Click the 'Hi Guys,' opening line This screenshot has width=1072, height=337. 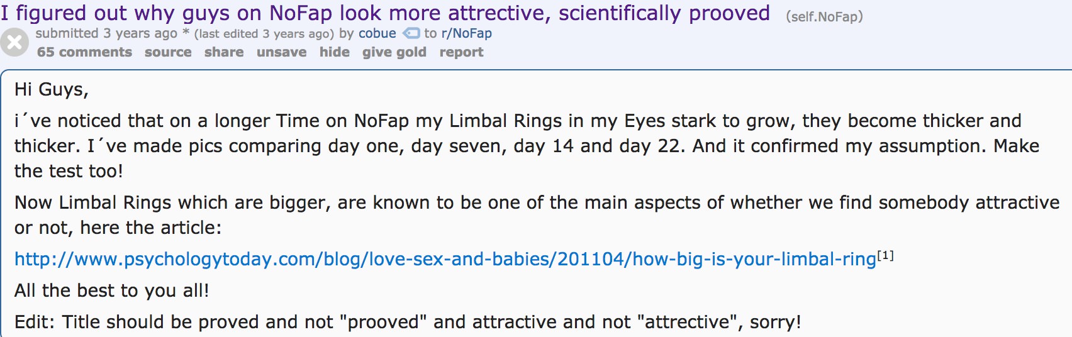pyautogui.click(x=52, y=90)
